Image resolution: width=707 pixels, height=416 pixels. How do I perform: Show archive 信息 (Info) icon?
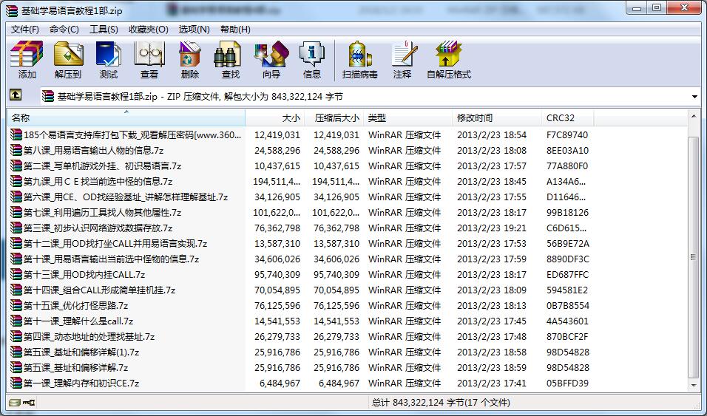point(311,60)
